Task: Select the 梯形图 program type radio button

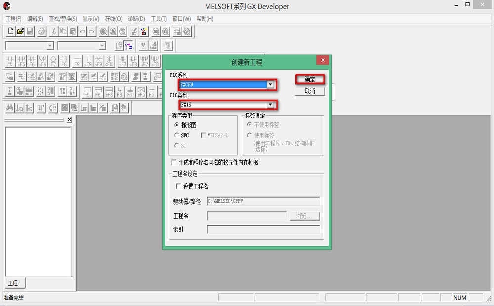Action: [x=177, y=125]
